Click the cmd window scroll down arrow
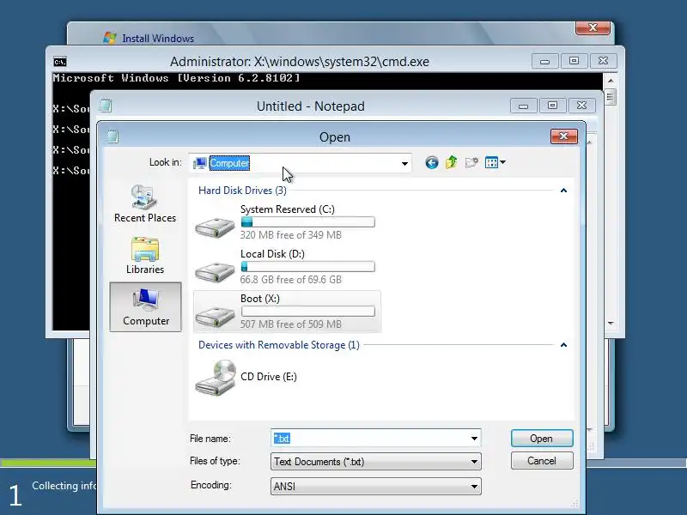The height and width of the screenshot is (515, 687). pyautogui.click(x=611, y=324)
